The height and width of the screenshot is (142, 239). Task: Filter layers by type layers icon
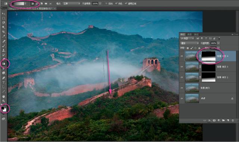tap(206, 38)
